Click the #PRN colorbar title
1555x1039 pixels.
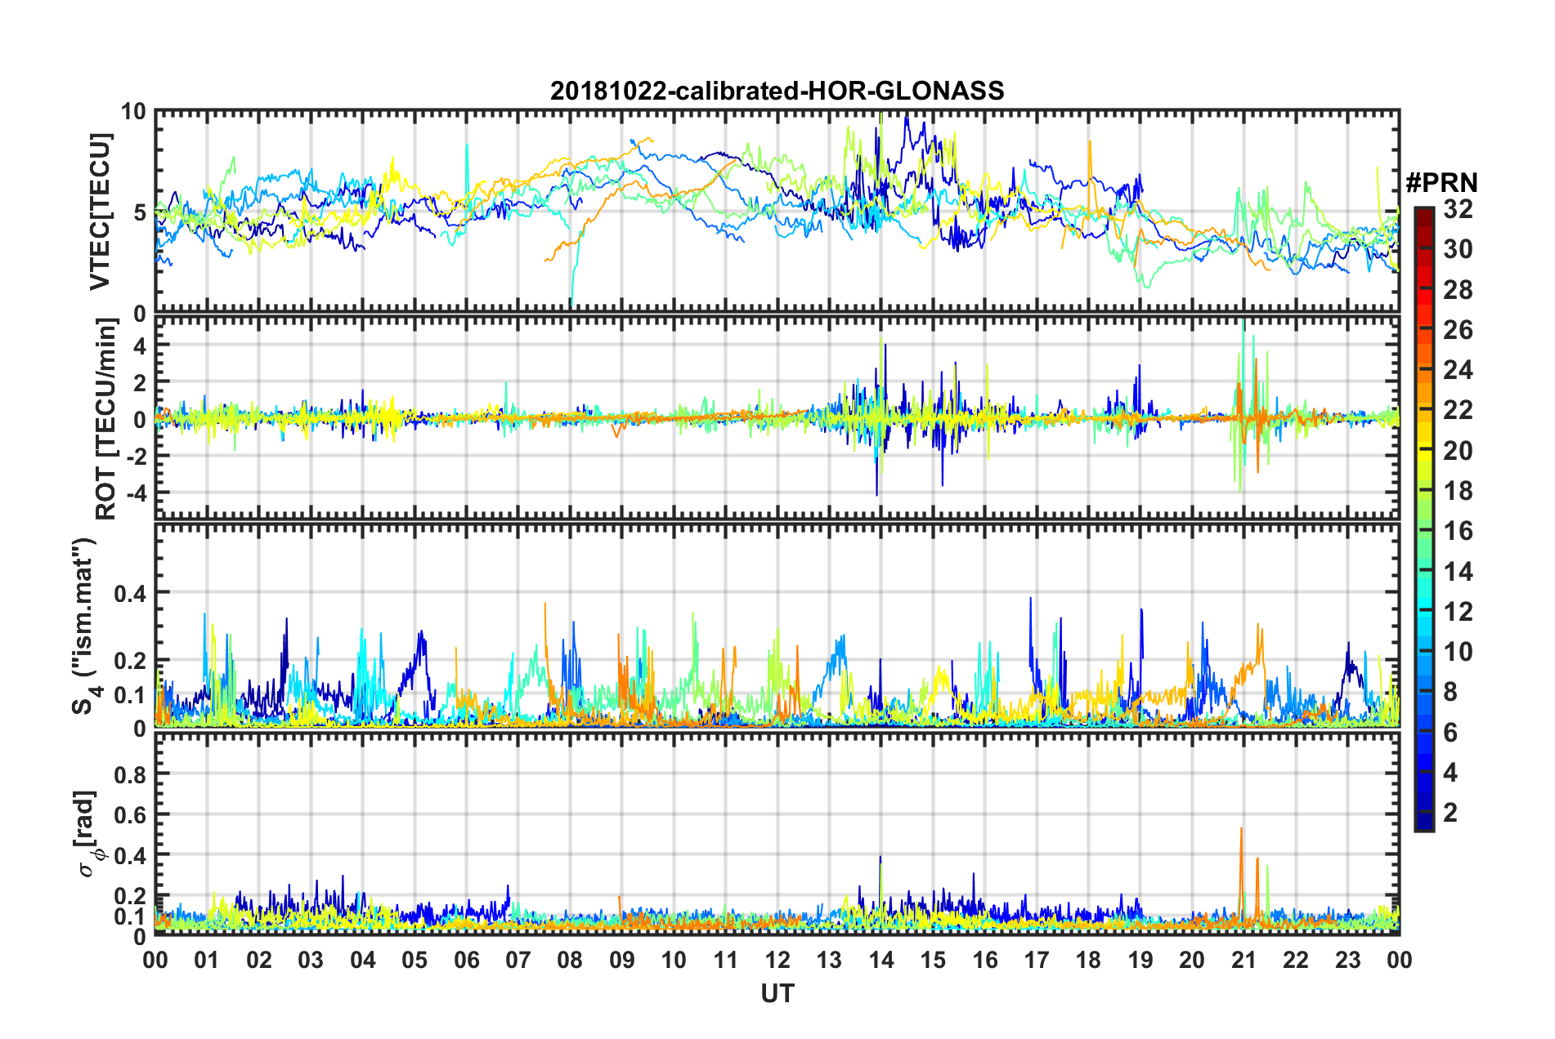tap(1441, 183)
